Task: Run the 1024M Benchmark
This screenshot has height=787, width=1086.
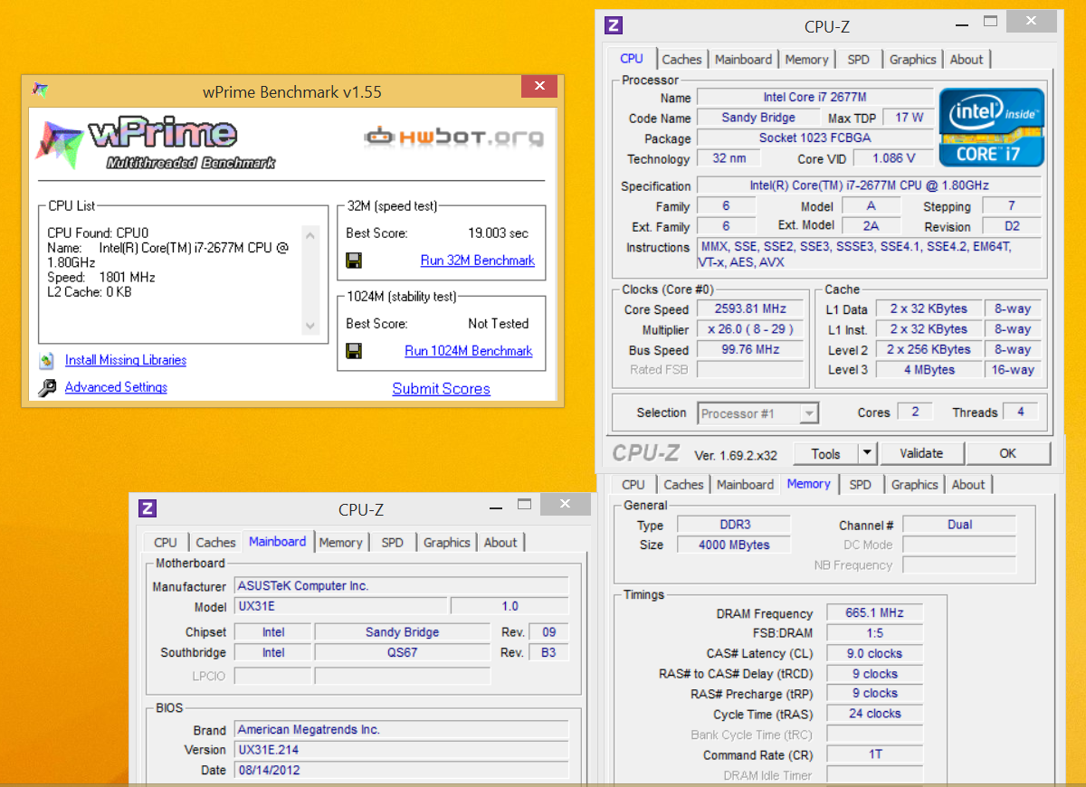Action: 469,351
